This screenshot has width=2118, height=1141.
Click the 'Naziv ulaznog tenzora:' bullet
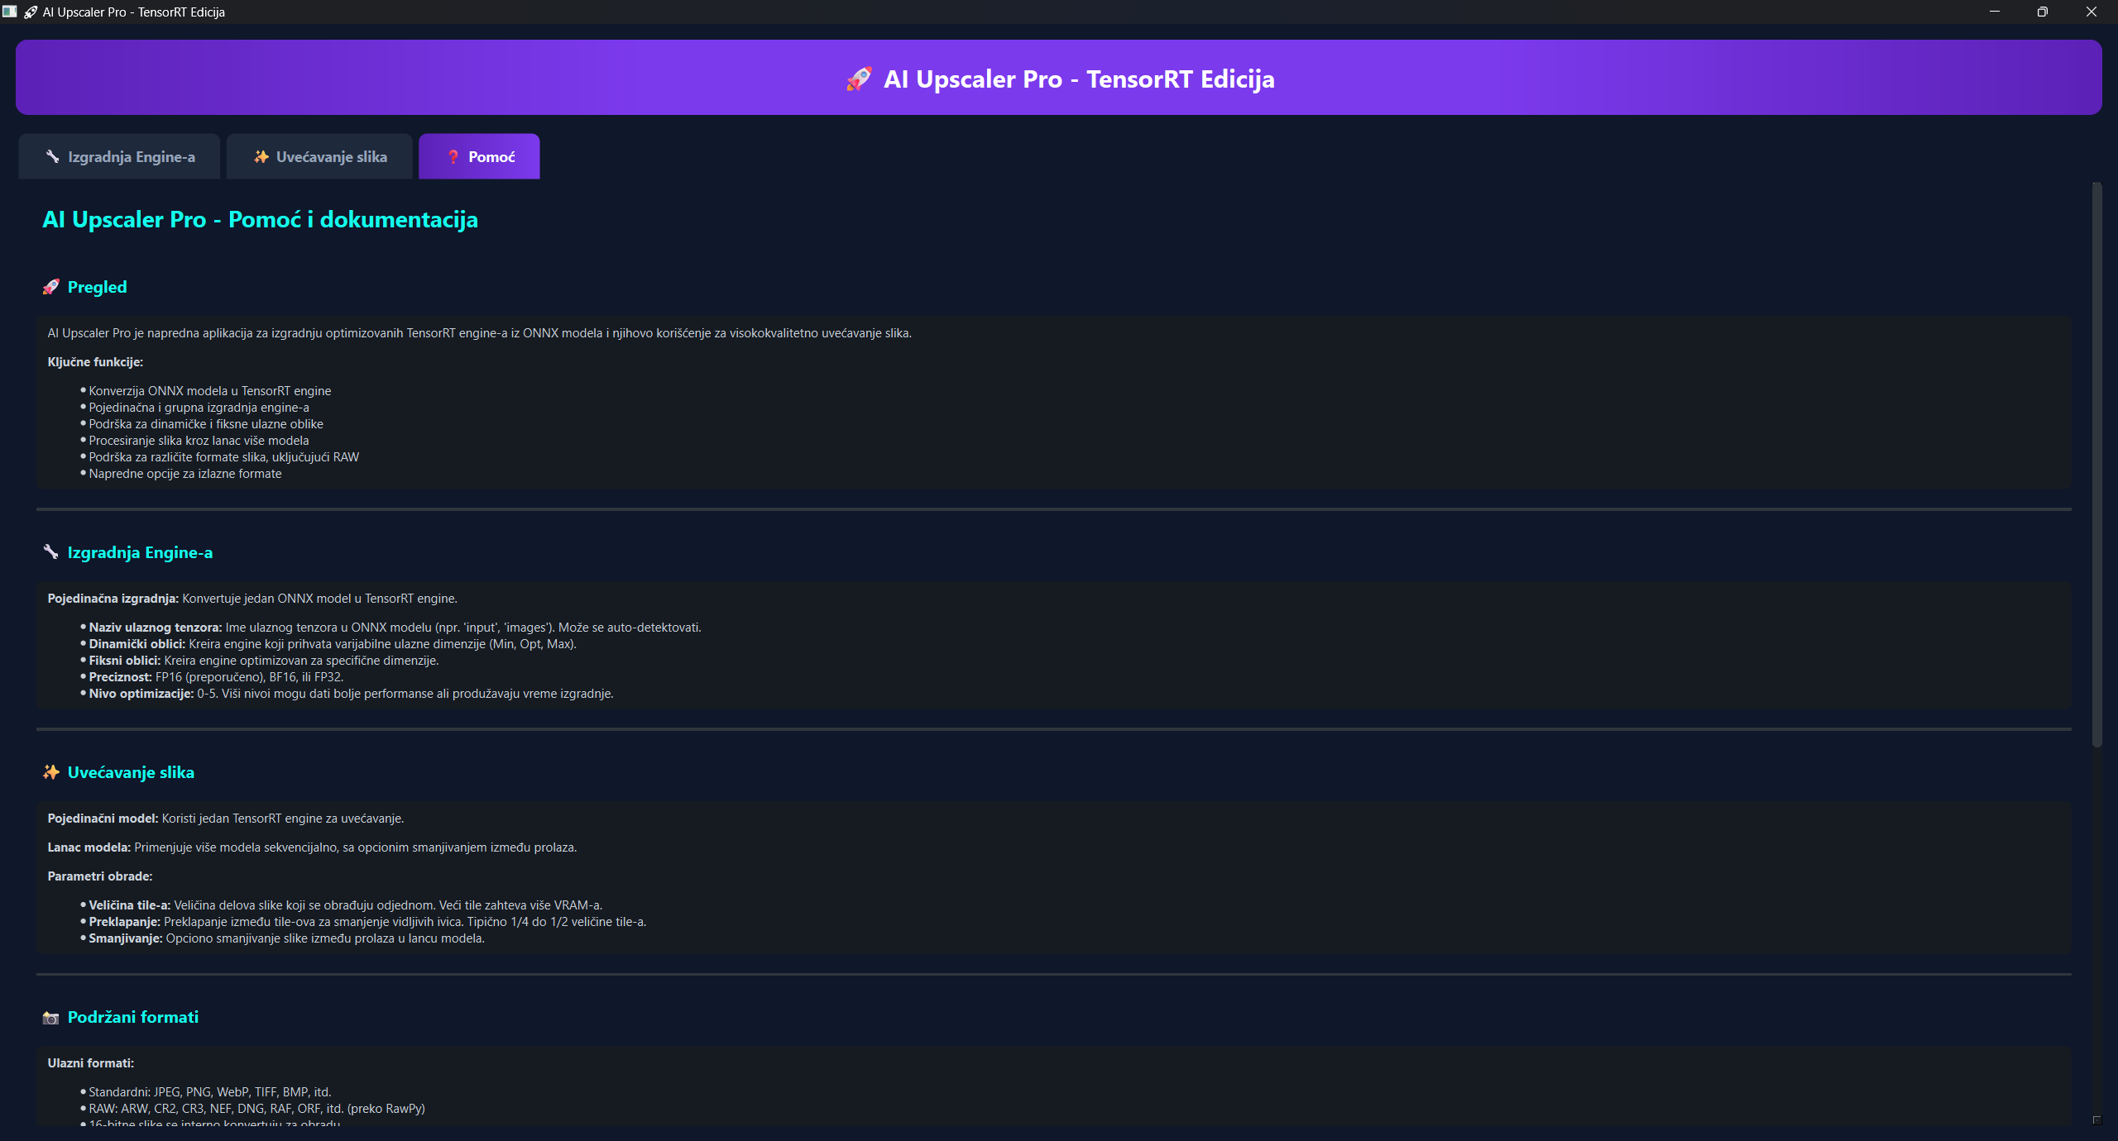[395, 628]
